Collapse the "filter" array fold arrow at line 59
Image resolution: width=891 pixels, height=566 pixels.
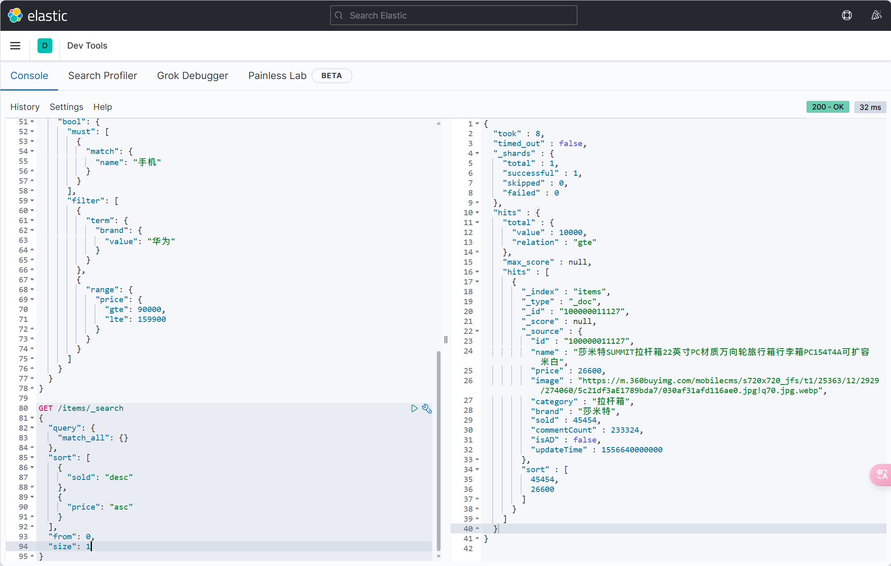point(32,201)
